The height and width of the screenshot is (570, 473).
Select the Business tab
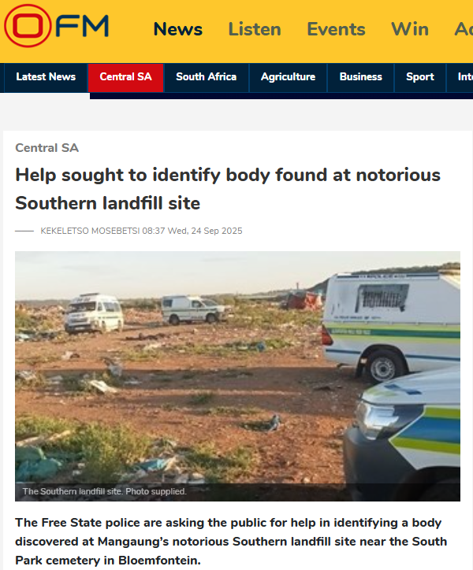[360, 77]
